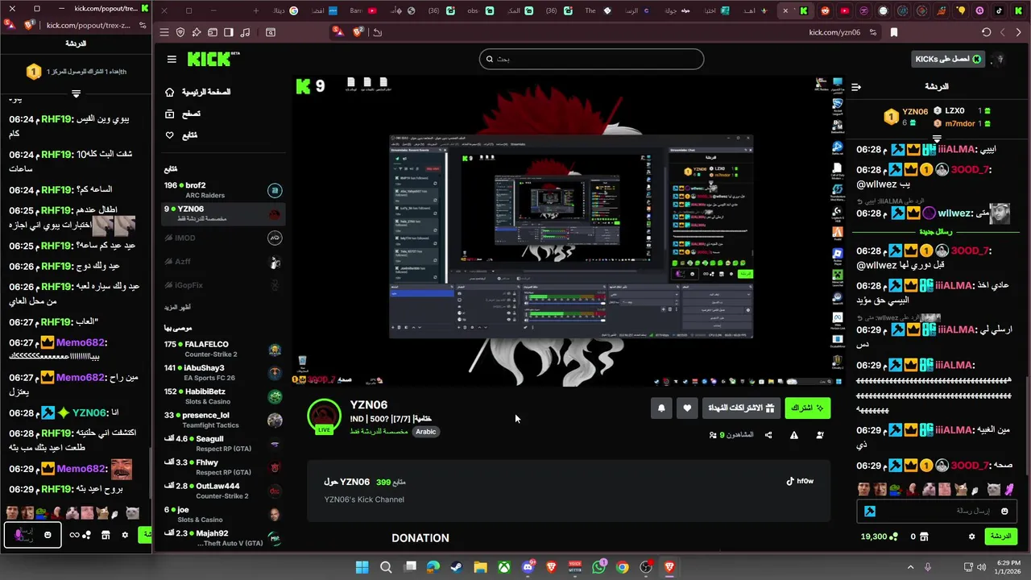Open Windows Start menu

362,567
